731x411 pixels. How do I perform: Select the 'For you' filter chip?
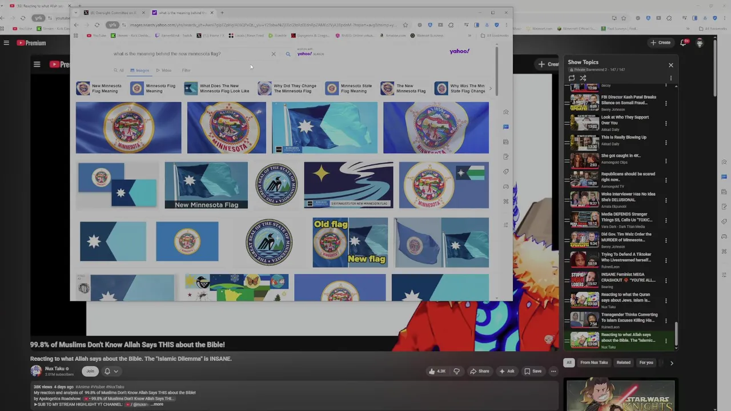click(646, 362)
